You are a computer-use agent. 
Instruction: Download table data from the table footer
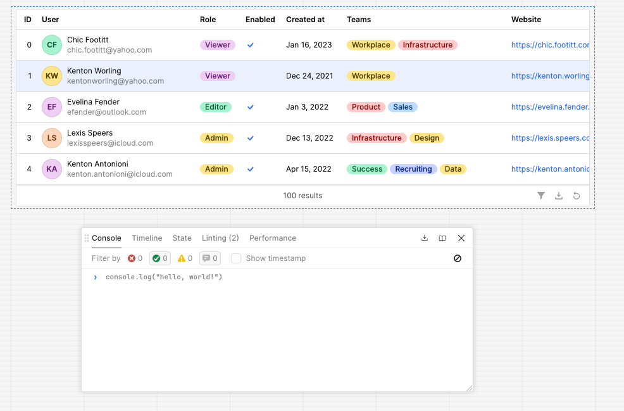coord(559,196)
